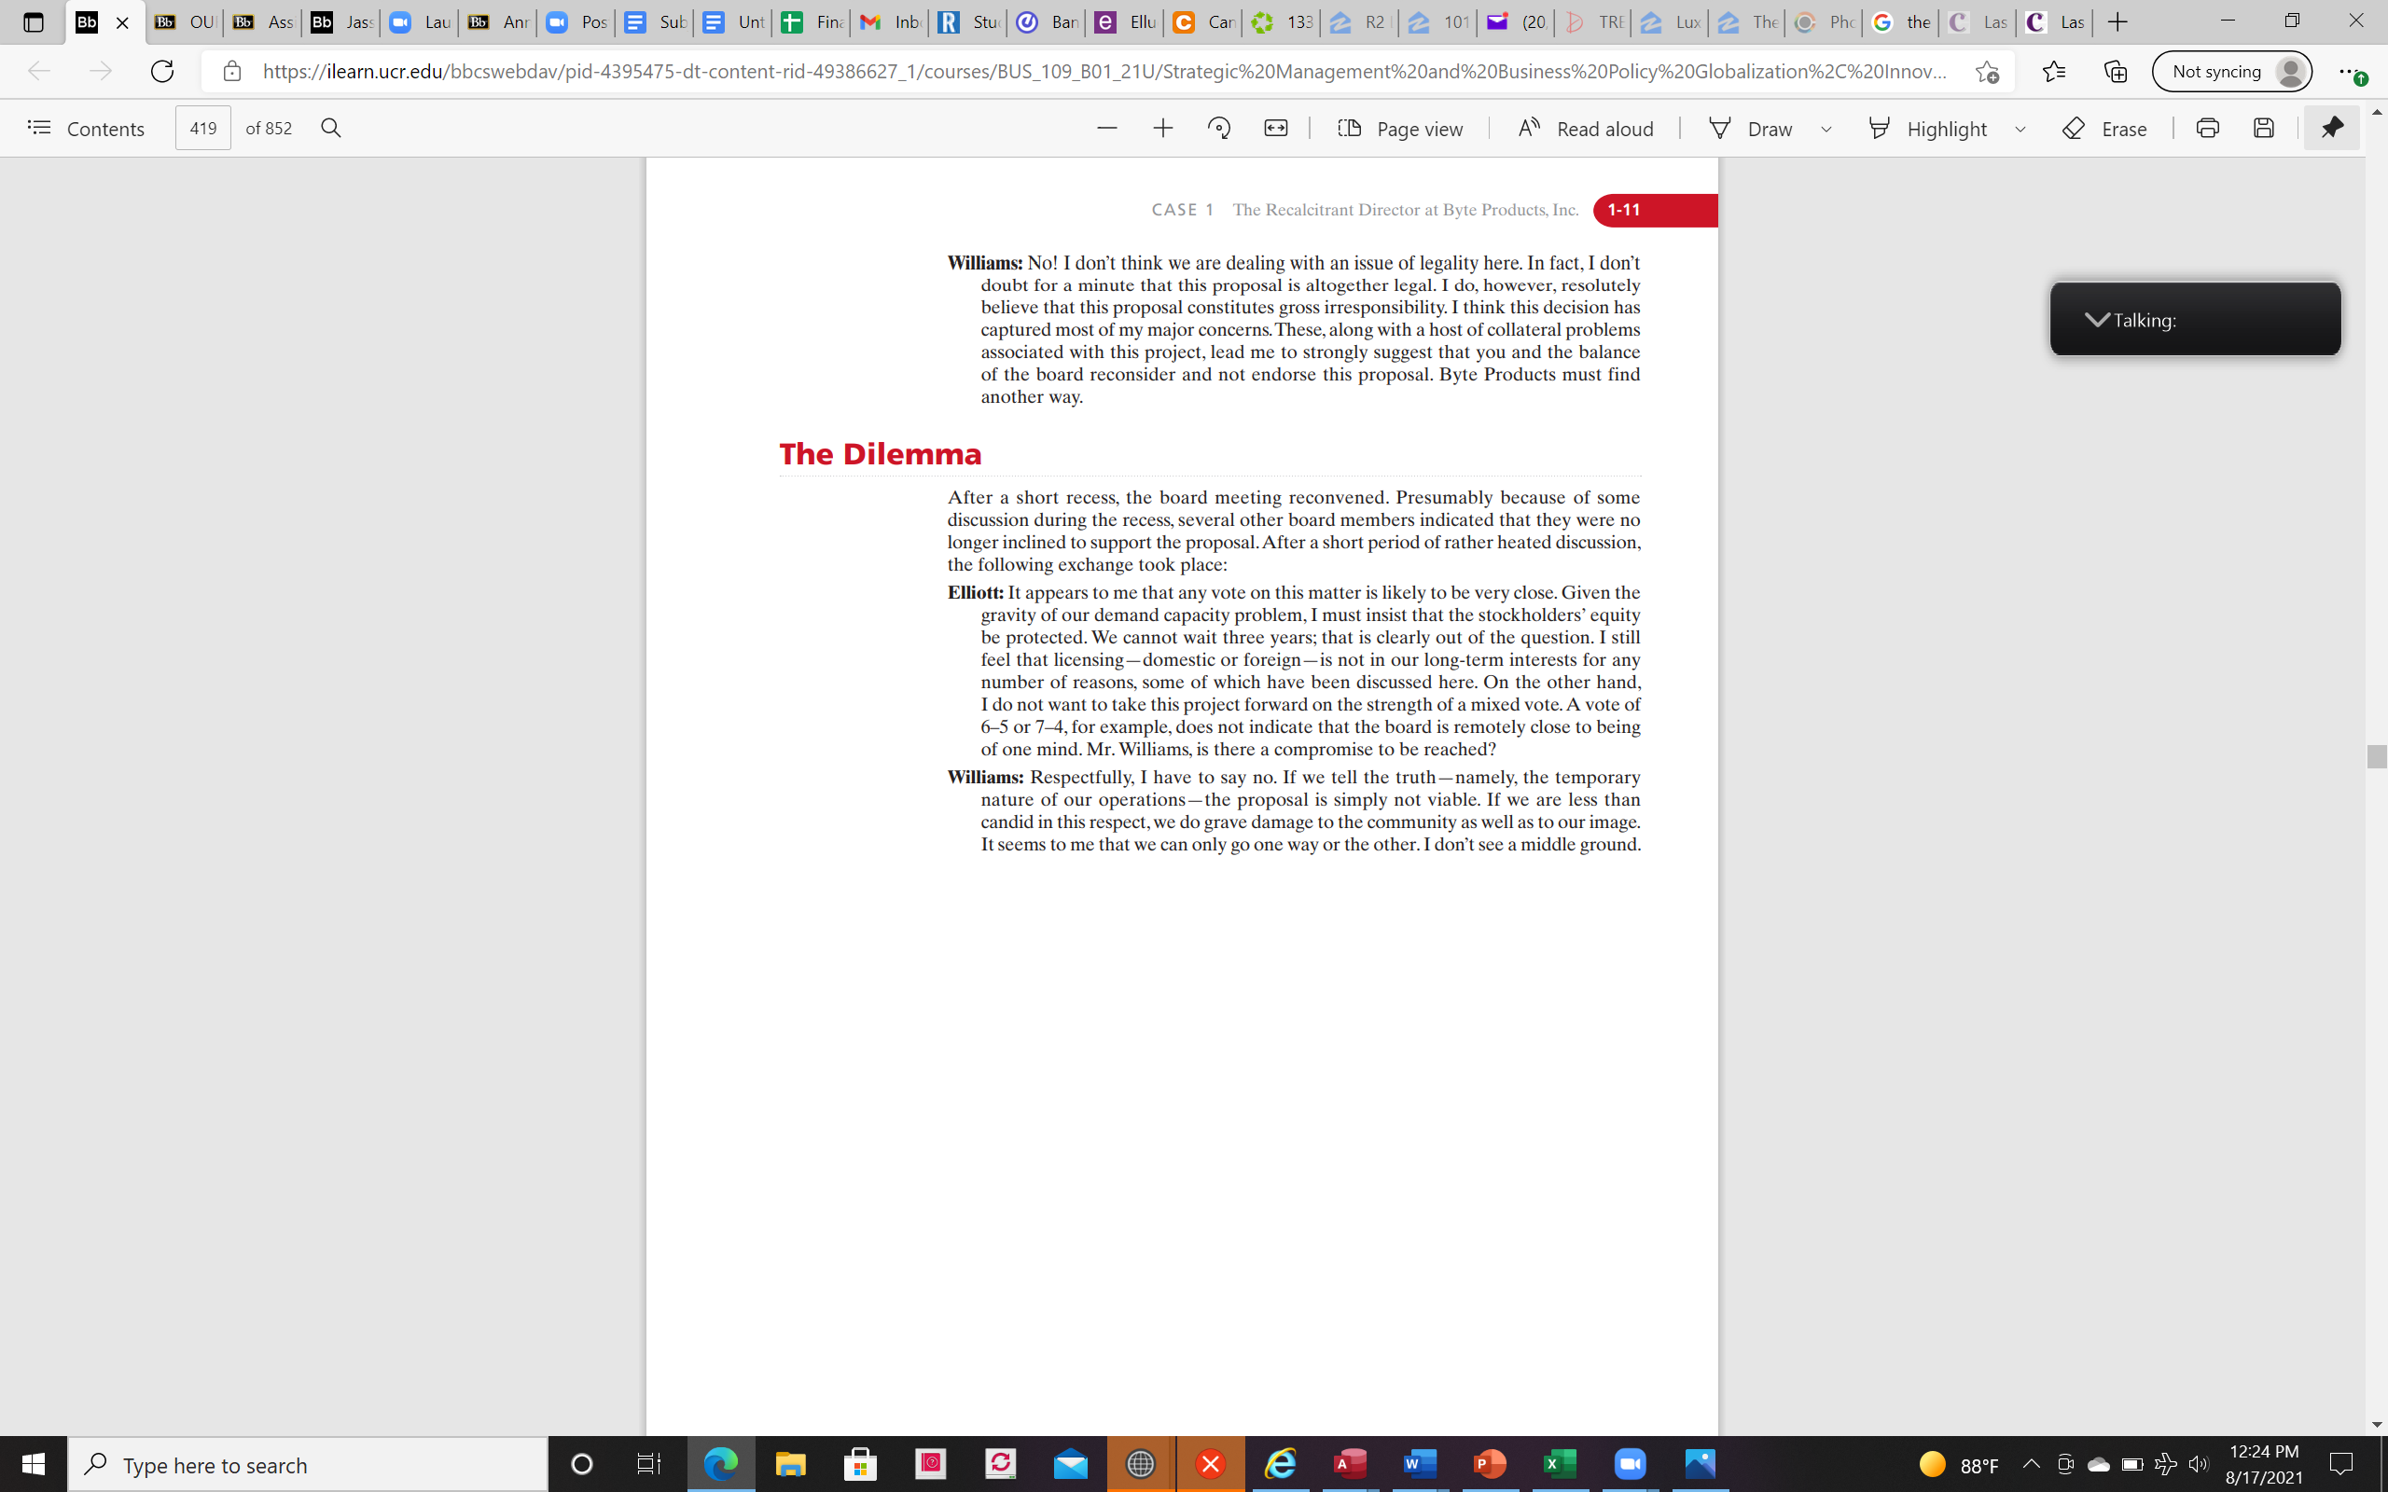Viewport: 2388px width, 1492px height.
Task: Open Zoom from taskbar
Action: (x=1631, y=1464)
